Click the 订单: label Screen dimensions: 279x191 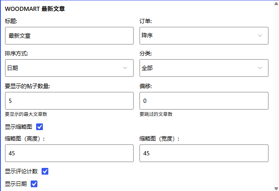[145, 21]
